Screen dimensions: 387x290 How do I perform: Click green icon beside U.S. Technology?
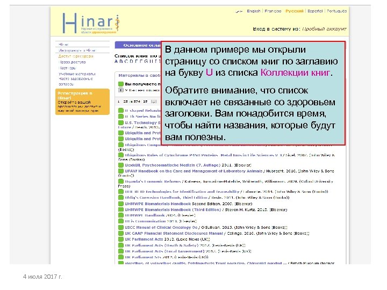pos(121,122)
